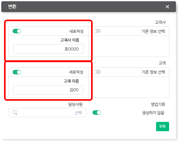Toggle the 생성하지 않음 switch for 영업기회
Screen dimensions: 180x143
(x=97, y=113)
